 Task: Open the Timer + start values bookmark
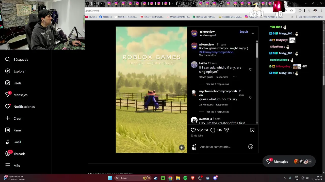coord(152,17)
